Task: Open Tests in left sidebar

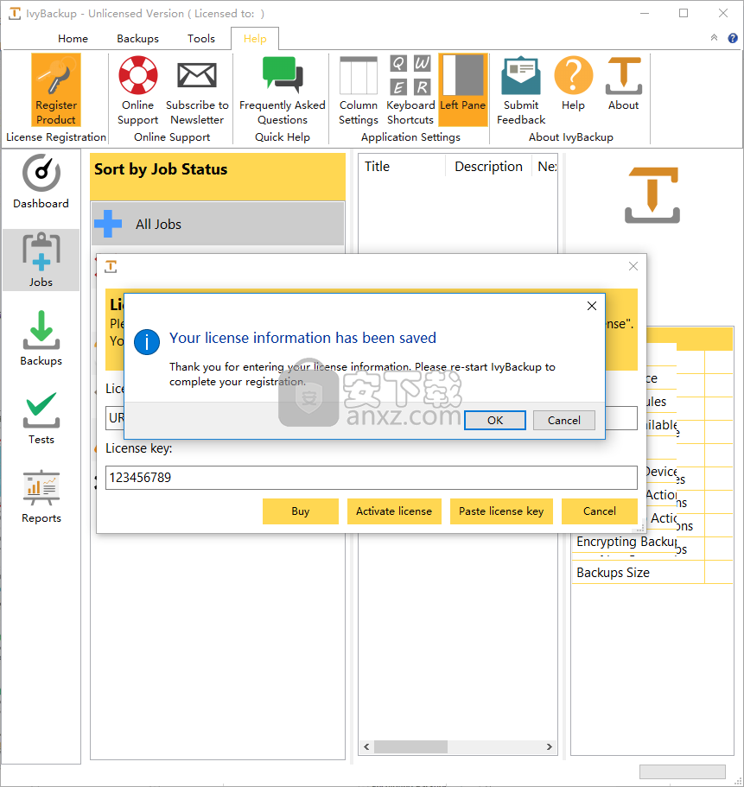Action: point(41,417)
